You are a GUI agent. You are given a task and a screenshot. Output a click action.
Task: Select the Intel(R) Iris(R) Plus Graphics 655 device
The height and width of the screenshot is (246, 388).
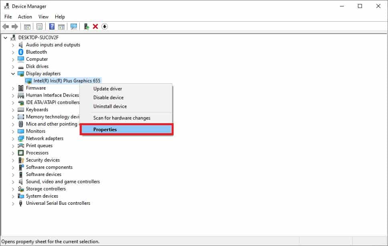coord(67,81)
